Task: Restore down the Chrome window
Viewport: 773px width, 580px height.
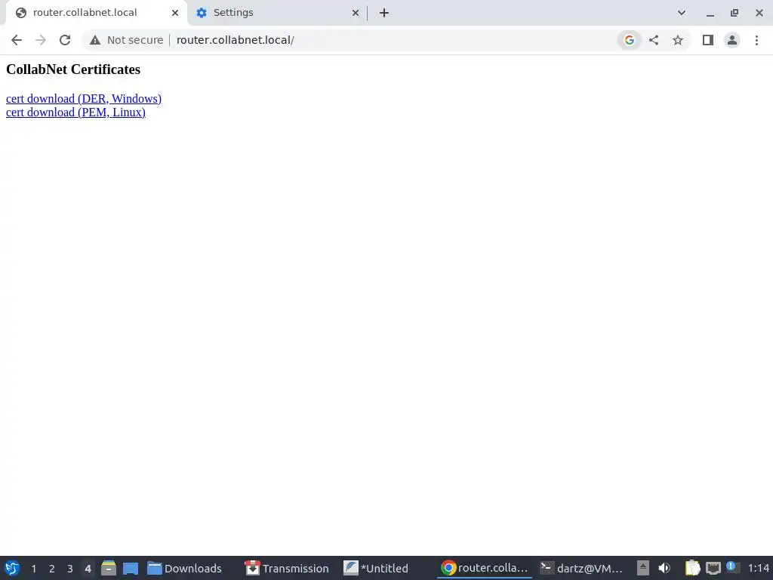Action: pos(735,13)
